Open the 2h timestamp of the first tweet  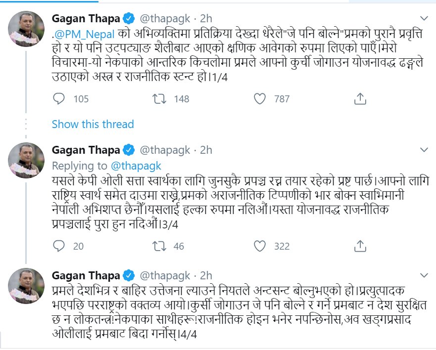(x=205, y=19)
